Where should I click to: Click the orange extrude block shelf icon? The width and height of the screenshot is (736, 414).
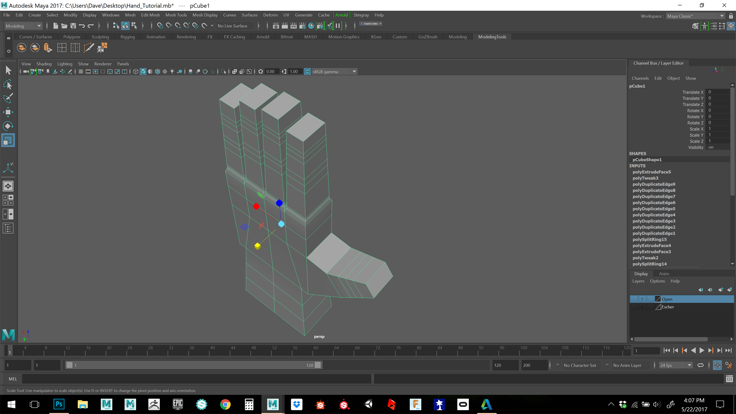tap(48, 48)
